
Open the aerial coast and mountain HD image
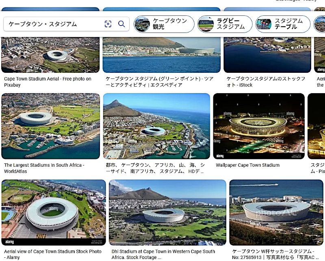(156, 126)
